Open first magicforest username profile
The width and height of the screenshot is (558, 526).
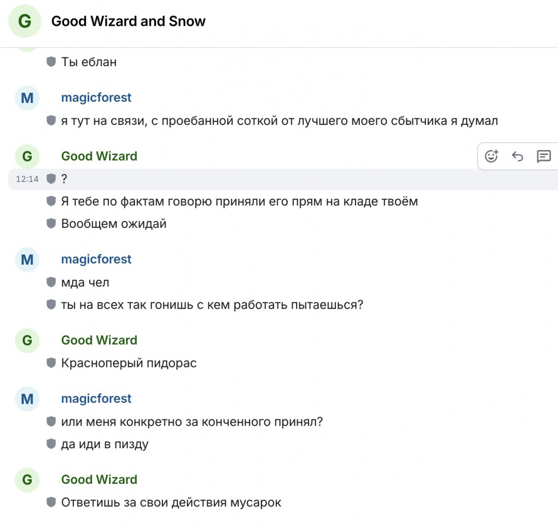(x=96, y=98)
